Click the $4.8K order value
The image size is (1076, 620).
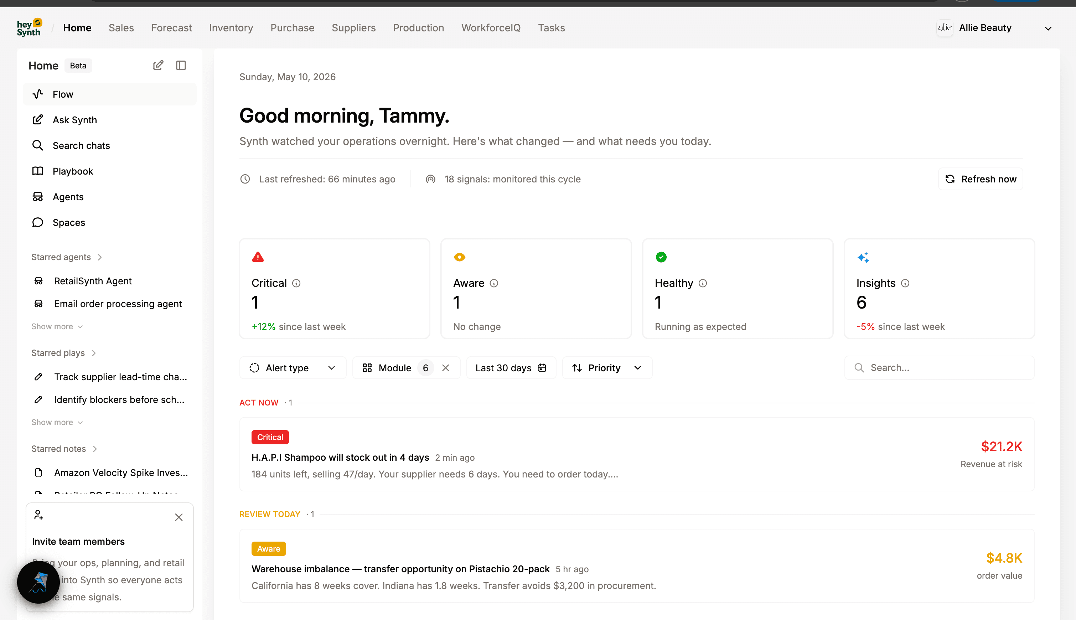pyautogui.click(x=1004, y=558)
